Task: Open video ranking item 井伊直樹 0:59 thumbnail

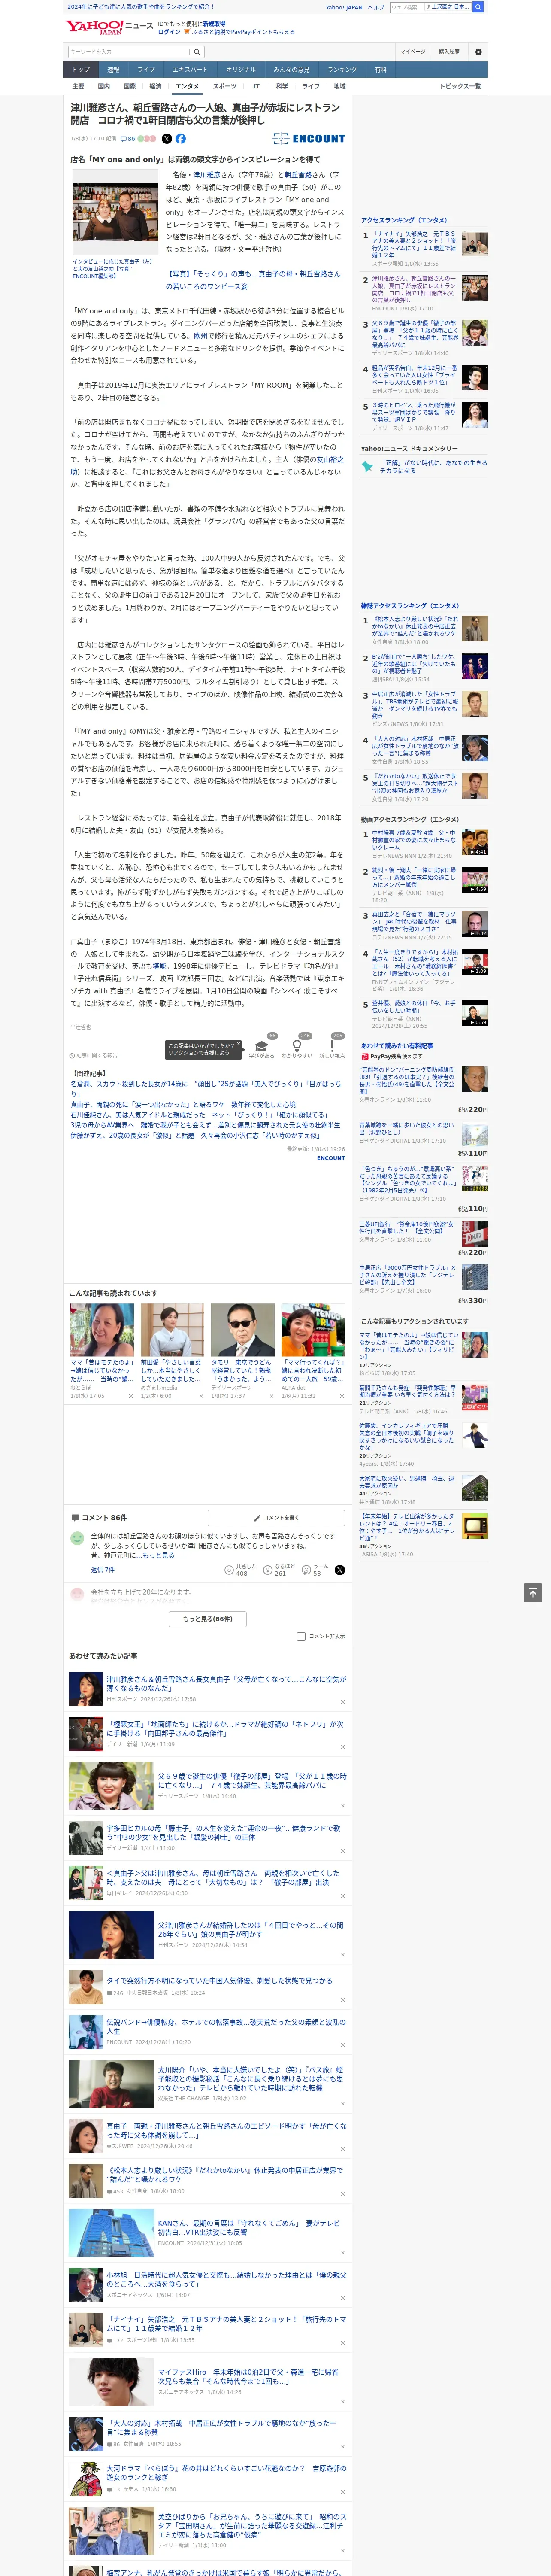Action: click(475, 1012)
